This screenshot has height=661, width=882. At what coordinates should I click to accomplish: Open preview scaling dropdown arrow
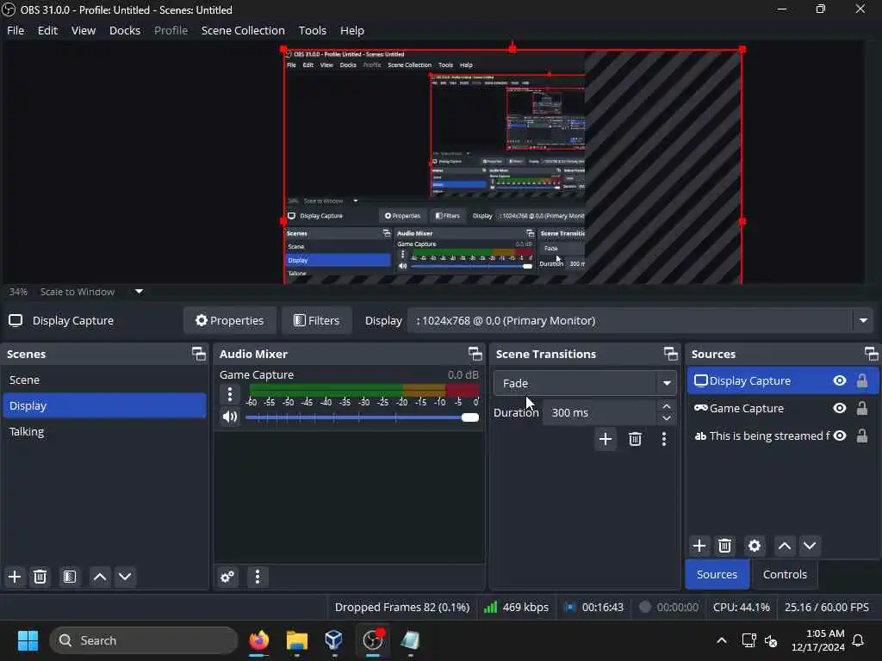pos(139,292)
